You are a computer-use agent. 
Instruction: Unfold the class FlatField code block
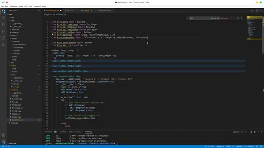(x=50, y=61)
